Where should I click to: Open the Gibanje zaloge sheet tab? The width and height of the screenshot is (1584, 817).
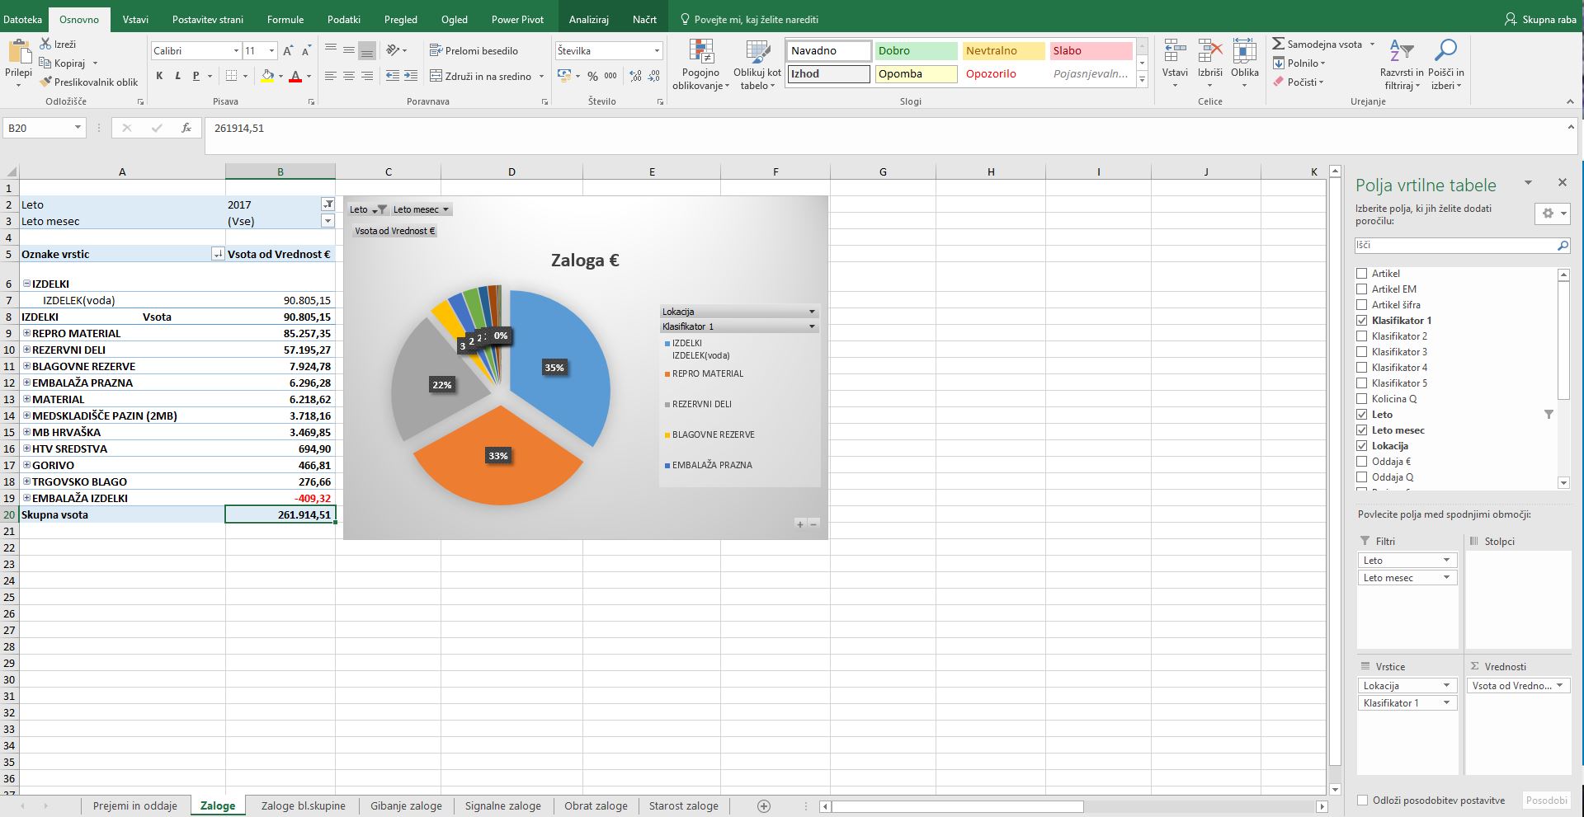pos(406,806)
